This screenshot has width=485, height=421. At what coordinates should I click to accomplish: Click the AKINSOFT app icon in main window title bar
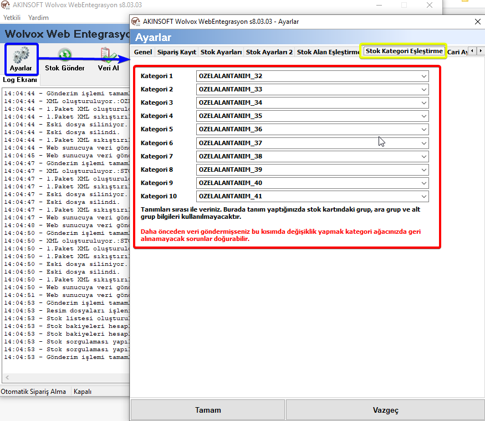click(5, 5)
